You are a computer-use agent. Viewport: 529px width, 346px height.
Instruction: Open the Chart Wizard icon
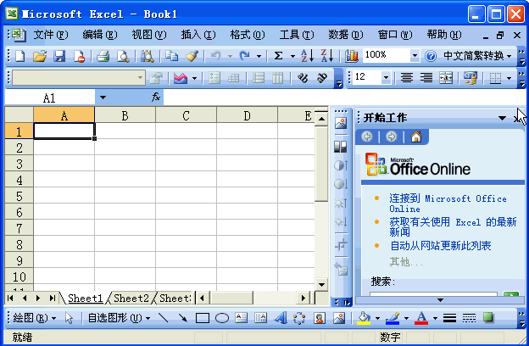(352, 56)
